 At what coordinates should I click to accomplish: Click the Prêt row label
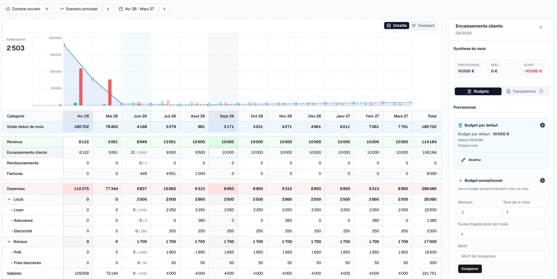[x=16, y=252]
